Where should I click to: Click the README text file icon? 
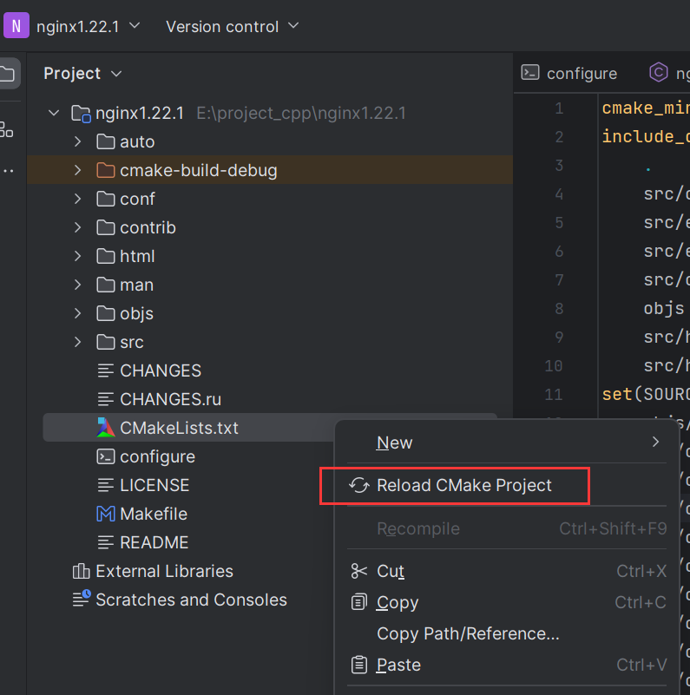[106, 542]
